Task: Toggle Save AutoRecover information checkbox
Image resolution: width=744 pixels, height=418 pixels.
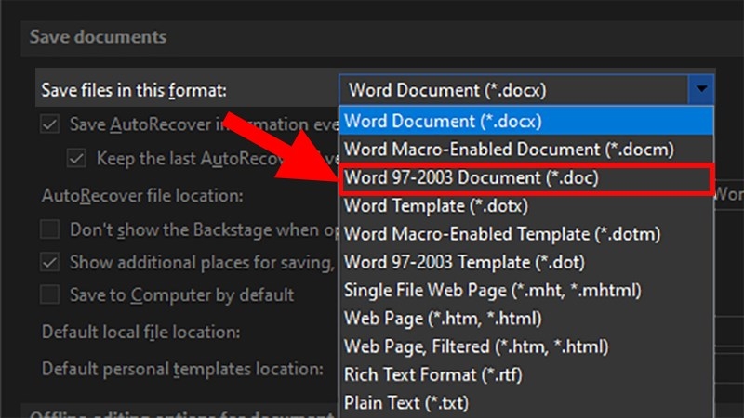Action: pos(50,124)
